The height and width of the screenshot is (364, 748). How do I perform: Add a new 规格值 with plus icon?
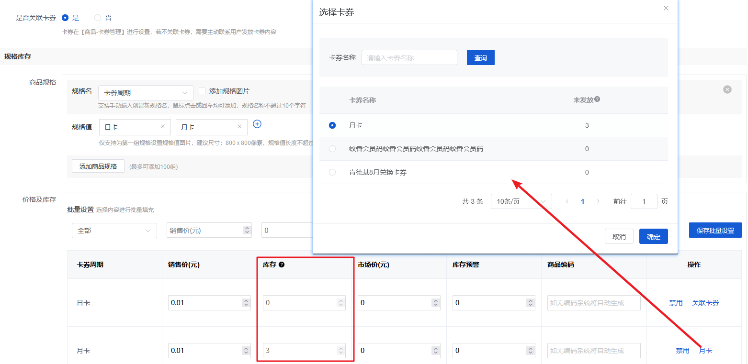coord(257,124)
